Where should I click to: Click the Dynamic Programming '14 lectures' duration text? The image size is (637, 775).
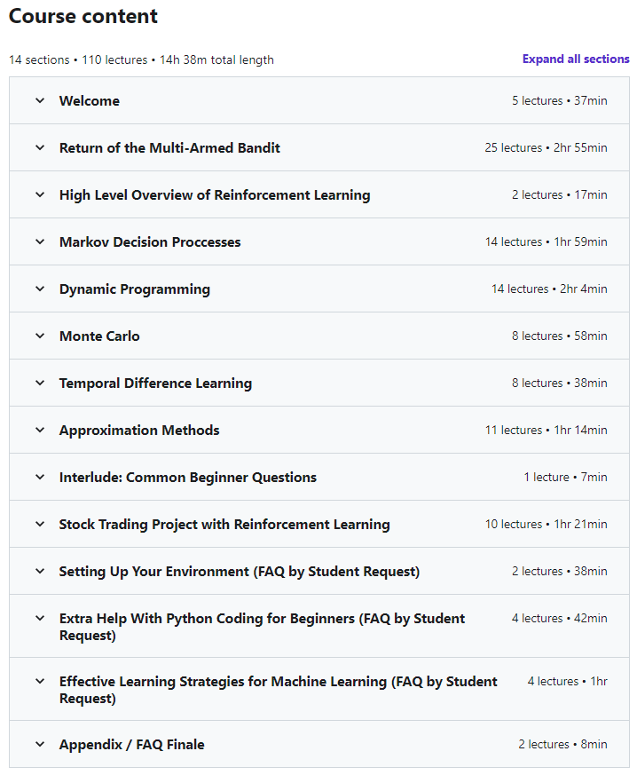click(x=549, y=289)
